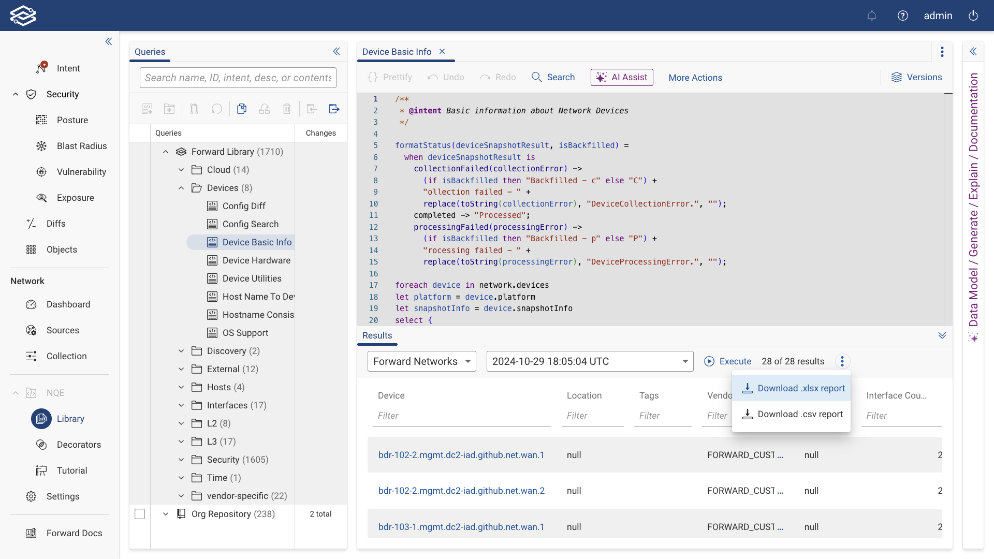
Task: Open editor's three-dot options menu
Action: 942,52
